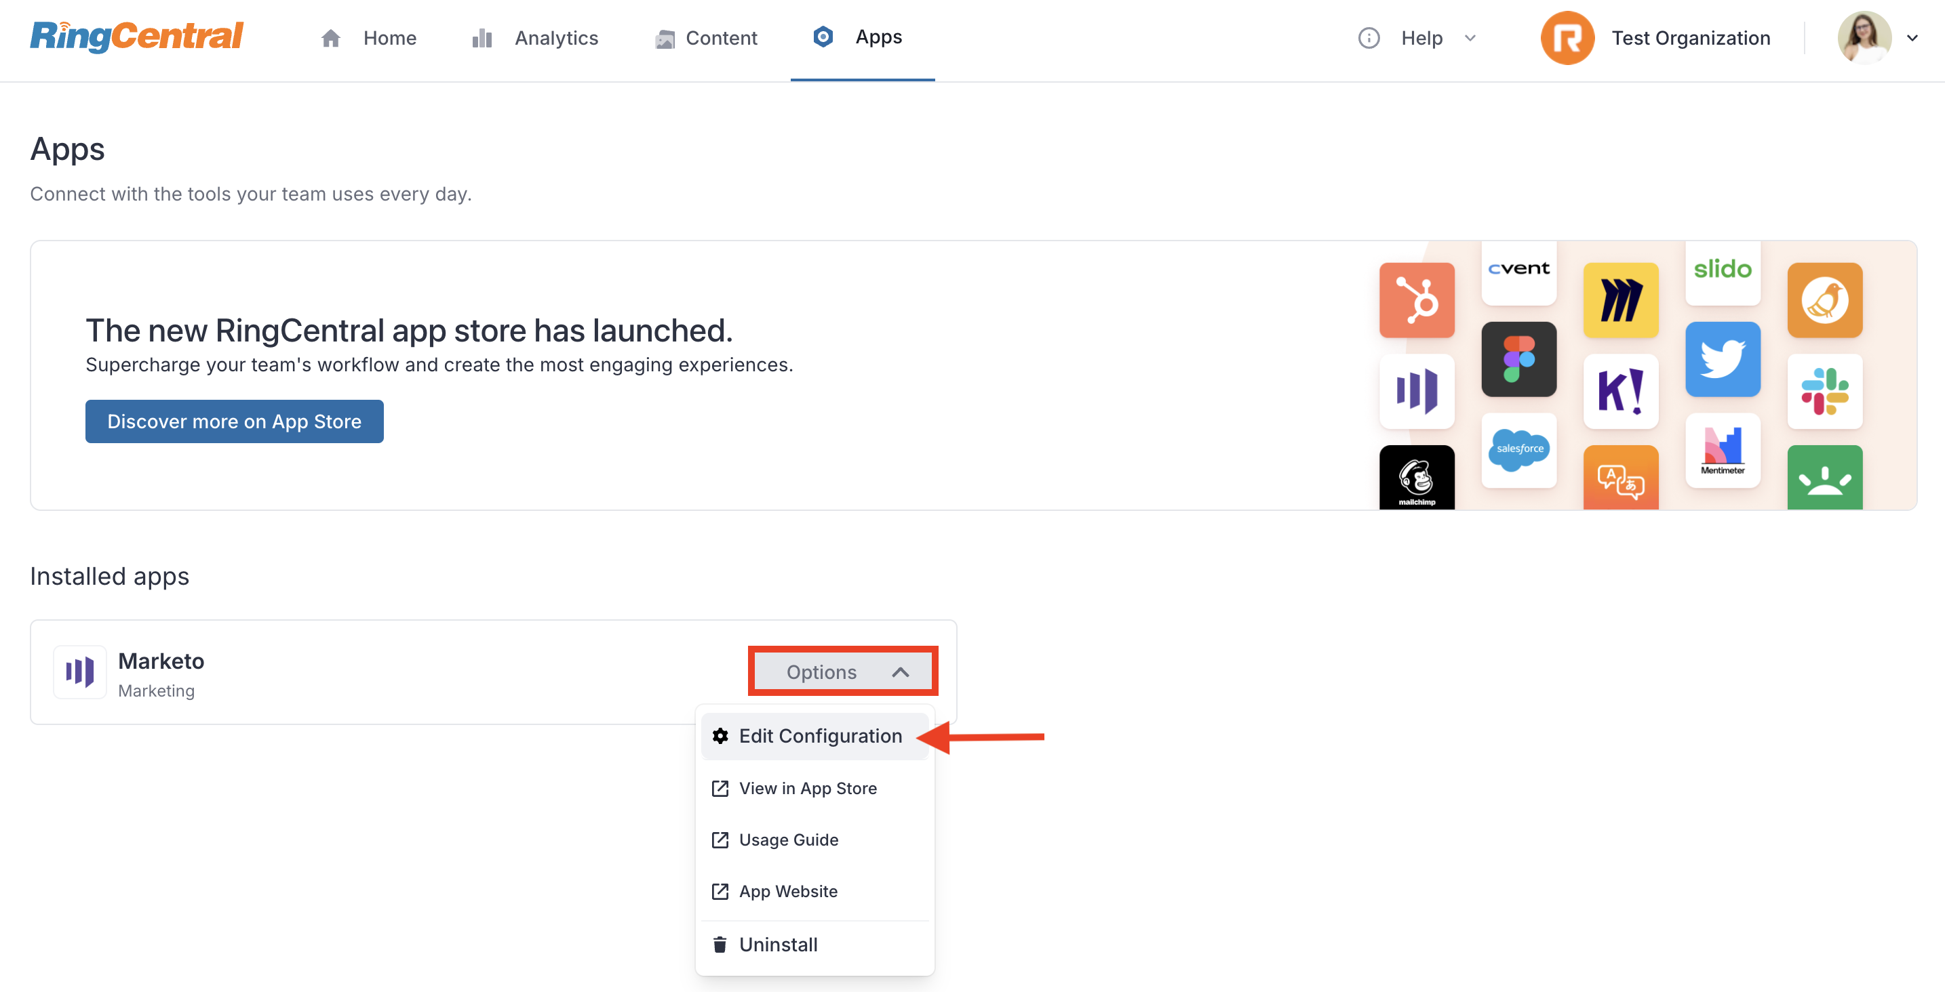This screenshot has width=1945, height=992.
Task: Click the Analytics bar chart icon
Action: pyautogui.click(x=482, y=39)
